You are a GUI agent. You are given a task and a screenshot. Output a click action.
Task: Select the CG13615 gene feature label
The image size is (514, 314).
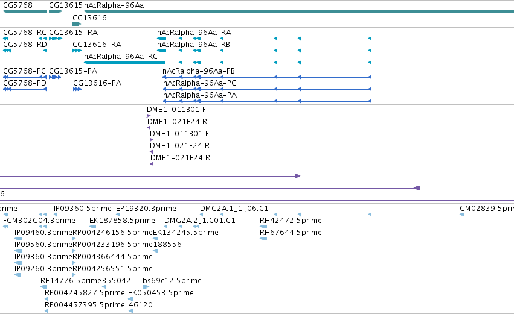pos(66,5)
